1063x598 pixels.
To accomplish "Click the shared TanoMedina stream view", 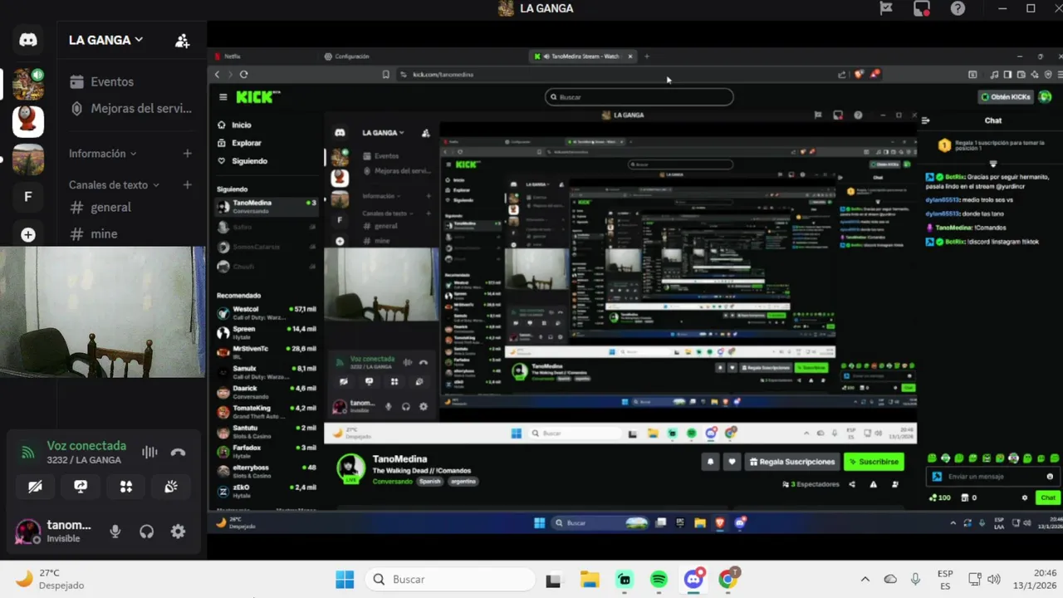I will click(x=635, y=290).
